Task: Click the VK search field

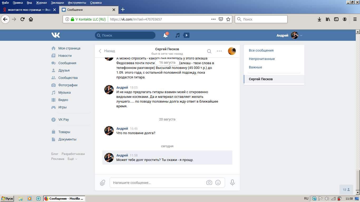Action: click(x=125, y=35)
